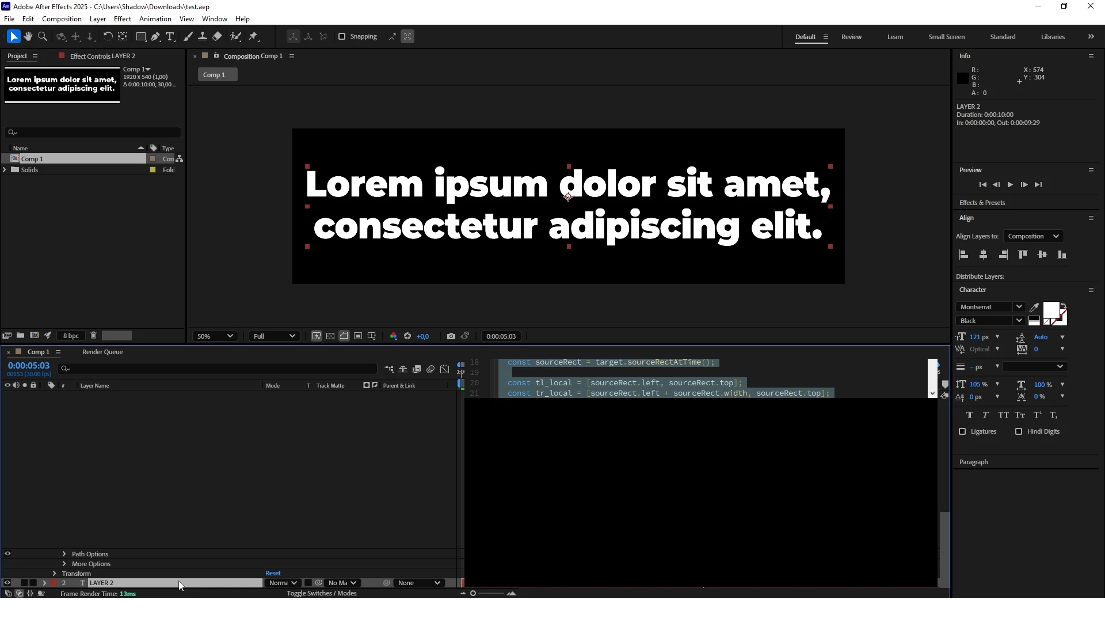Click Toggle Switches / Modes button
Viewport: 1105px width, 622px height.
[322, 593]
